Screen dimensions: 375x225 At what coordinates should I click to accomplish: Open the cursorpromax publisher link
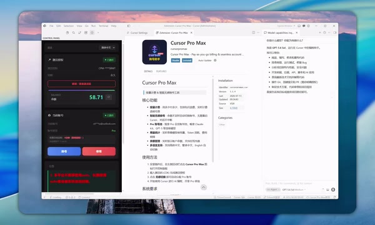click(179, 49)
